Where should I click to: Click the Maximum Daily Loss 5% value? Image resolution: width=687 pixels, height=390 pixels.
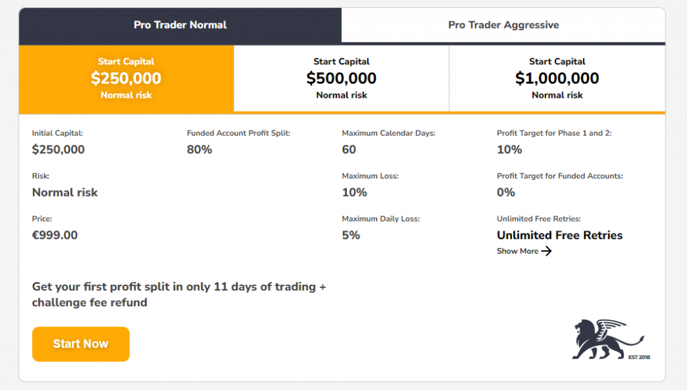351,235
